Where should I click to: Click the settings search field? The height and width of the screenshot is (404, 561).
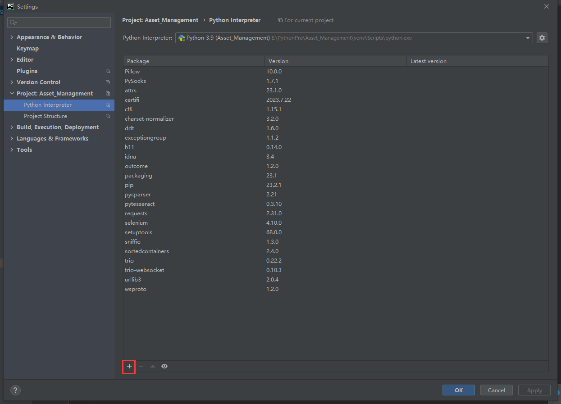(x=59, y=23)
